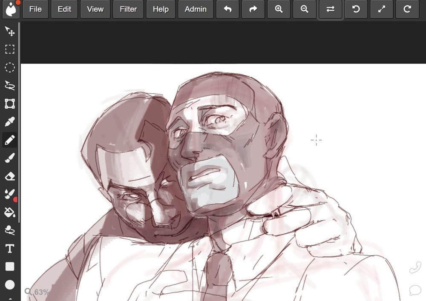This screenshot has width=426, height=301.
Task: Flip the canvas with the swap arrows
Action: (x=331, y=9)
